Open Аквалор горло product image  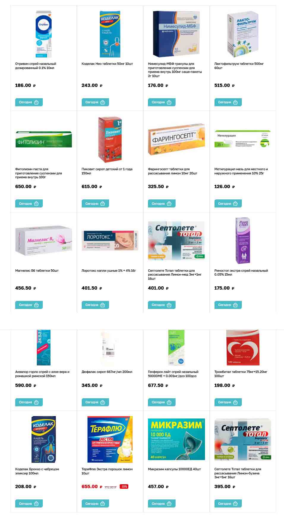click(x=44, y=347)
